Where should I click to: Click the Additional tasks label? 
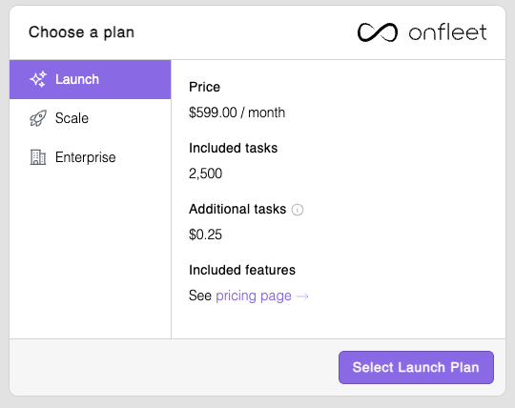point(237,209)
